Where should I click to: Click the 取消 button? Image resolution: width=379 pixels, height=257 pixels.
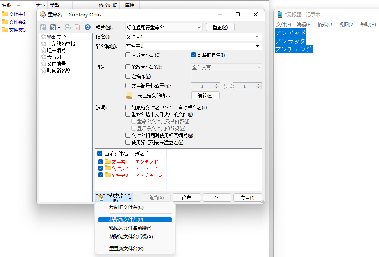[217, 198]
